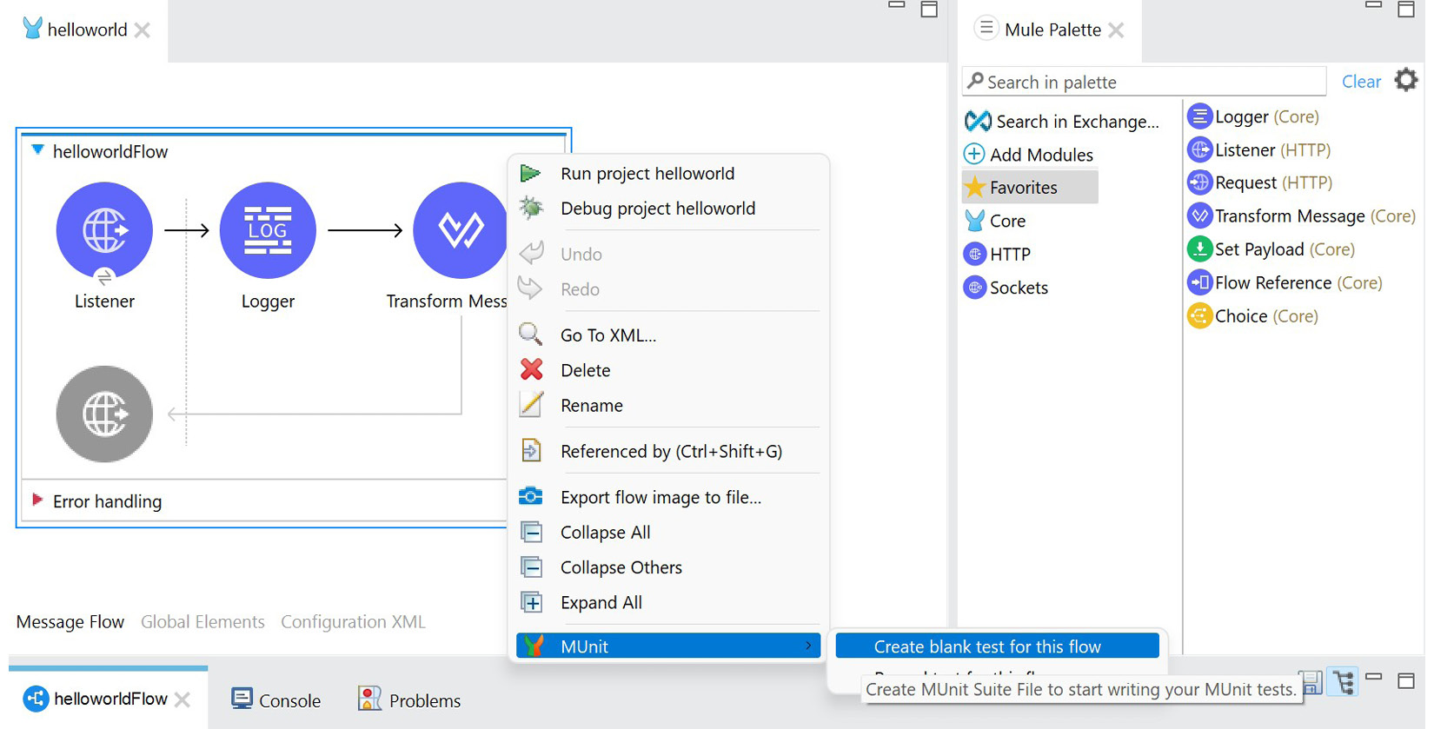
Task: Open palette settings gear icon
Action: tap(1406, 80)
